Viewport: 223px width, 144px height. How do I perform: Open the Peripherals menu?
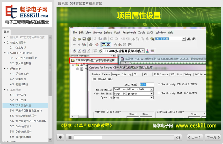click(x=129, y=32)
